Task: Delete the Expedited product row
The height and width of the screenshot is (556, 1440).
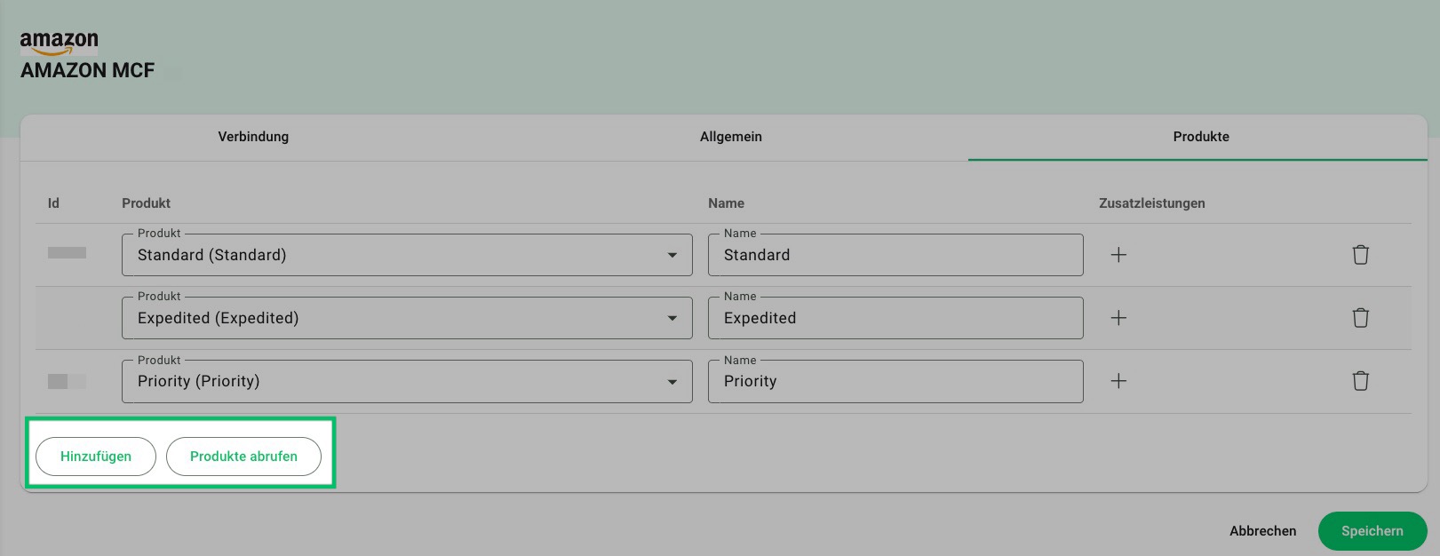Action: pos(1360,318)
